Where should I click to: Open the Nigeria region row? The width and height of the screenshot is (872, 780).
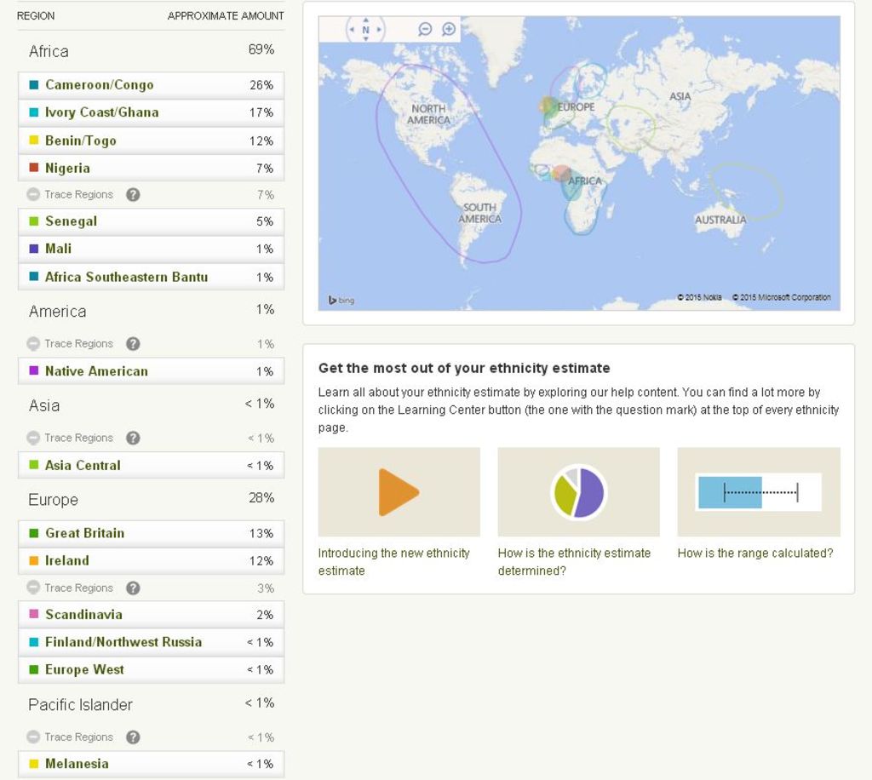[x=152, y=168]
